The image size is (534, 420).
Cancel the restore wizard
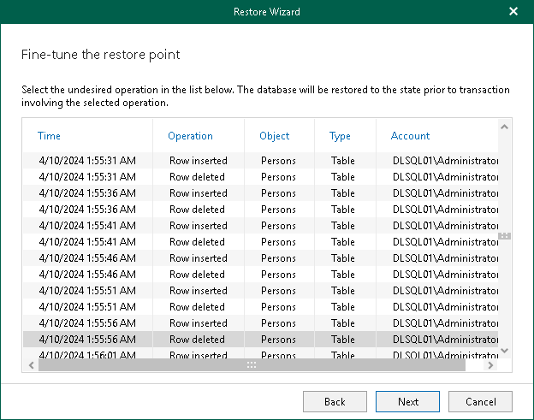click(x=480, y=401)
